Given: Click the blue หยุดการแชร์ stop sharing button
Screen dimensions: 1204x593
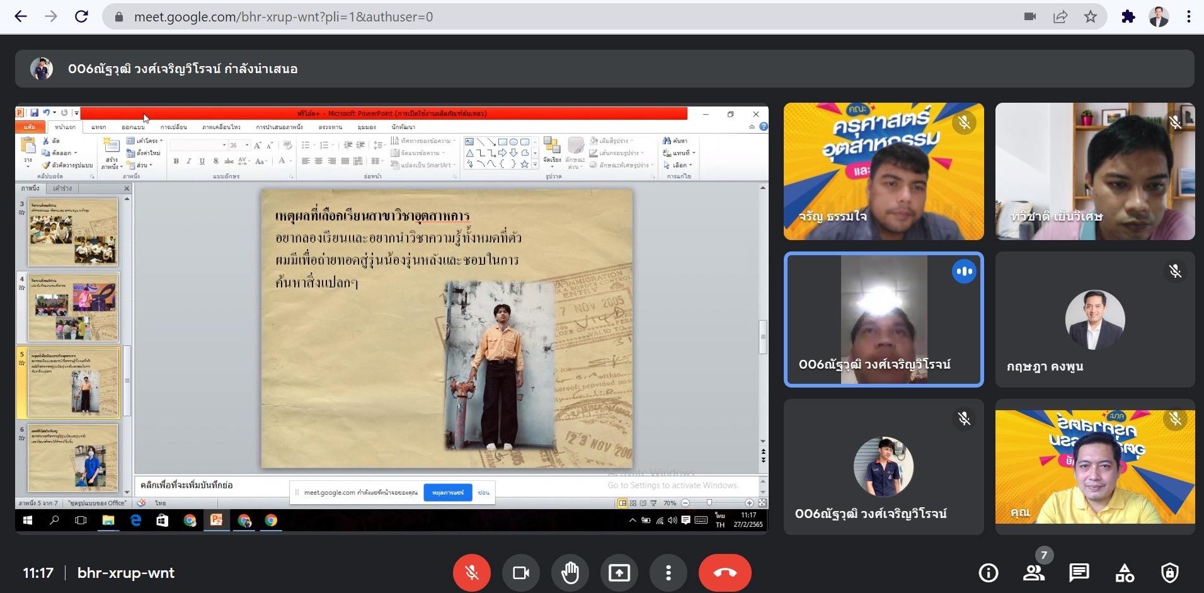Looking at the screenshot, I should pyautogui.click(x=448, y=492).
